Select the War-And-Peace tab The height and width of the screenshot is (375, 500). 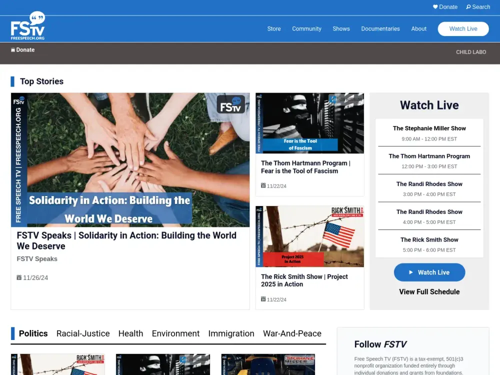pyautogui.click(x=292, y=333)
